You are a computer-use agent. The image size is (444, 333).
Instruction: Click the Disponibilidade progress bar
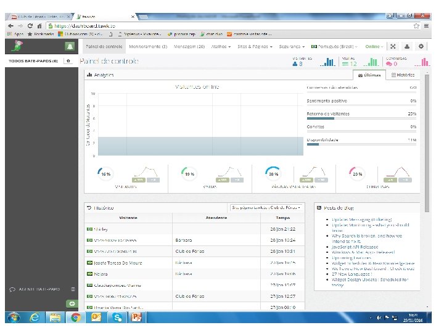click(x=361, y=144)
